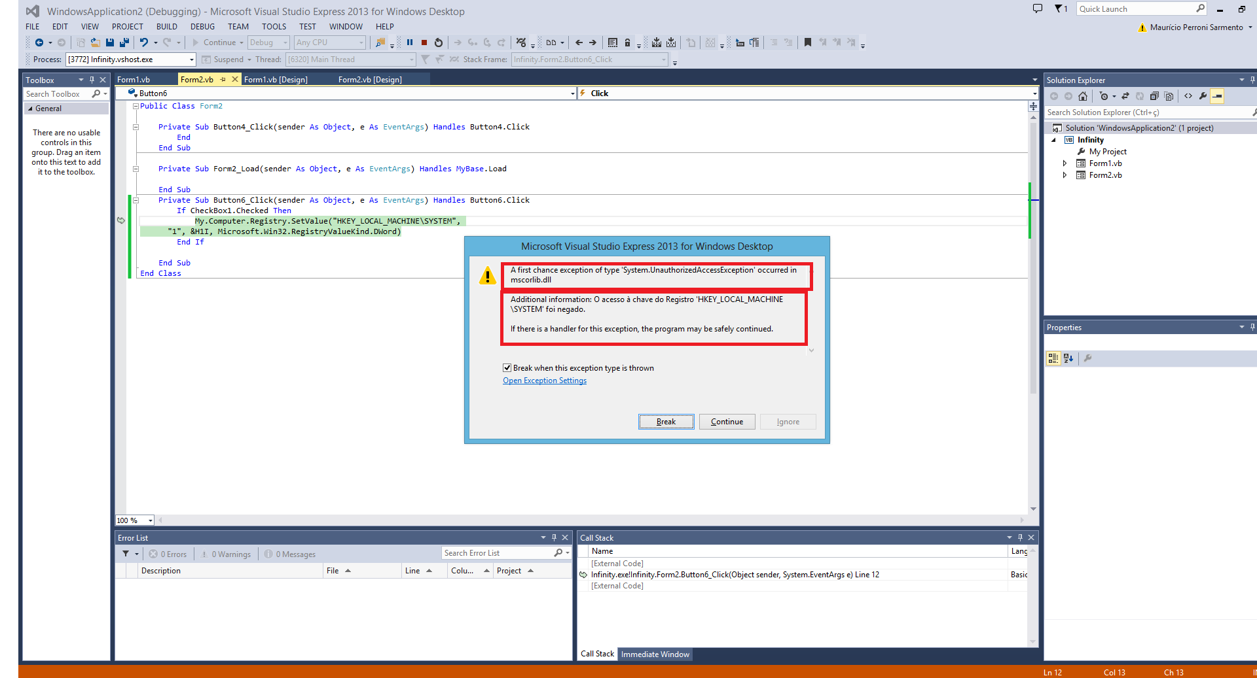Viewport: 1257px width, 678px height.
Task: Click the previous-page arrow icon in the toolbar
Action: pyautogui.click(x=579, y=42)
